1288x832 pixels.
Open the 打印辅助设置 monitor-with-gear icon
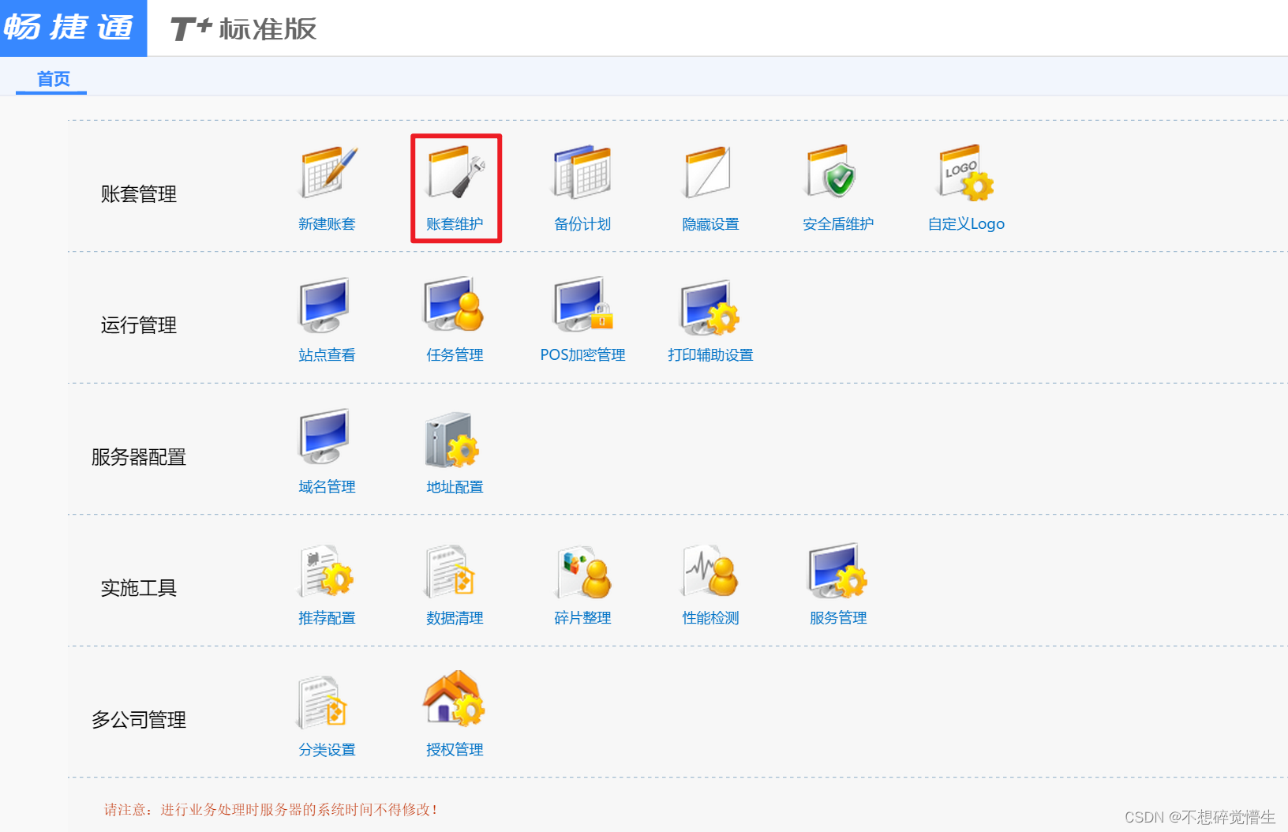point(710,306)
